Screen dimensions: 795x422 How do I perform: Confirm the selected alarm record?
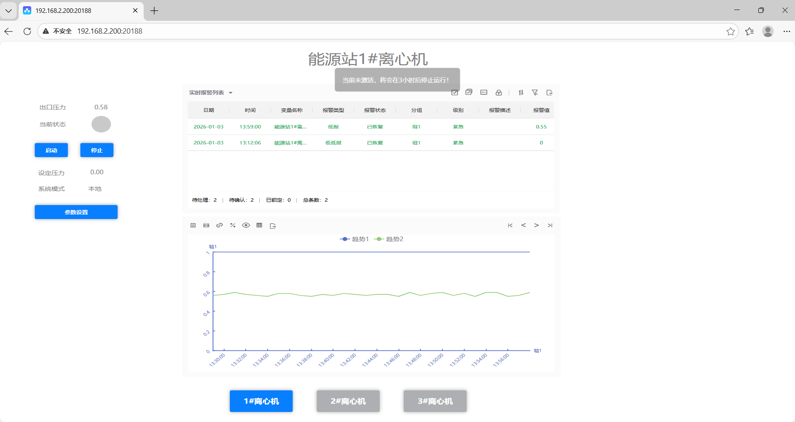(x=454, y=92)
